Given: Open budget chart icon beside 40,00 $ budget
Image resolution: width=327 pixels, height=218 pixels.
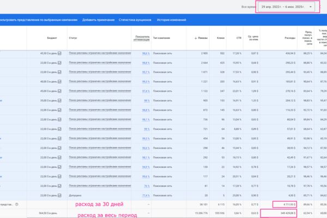Looking at the screenshot, I should (x=59, y=82).
